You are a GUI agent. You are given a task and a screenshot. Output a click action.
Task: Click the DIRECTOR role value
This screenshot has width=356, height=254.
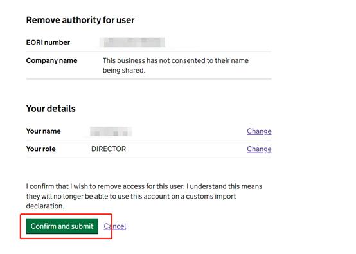click(109, 149)
